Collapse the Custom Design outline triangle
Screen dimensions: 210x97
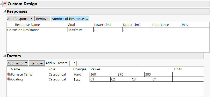pyautogui.click(x=1, y=4)
